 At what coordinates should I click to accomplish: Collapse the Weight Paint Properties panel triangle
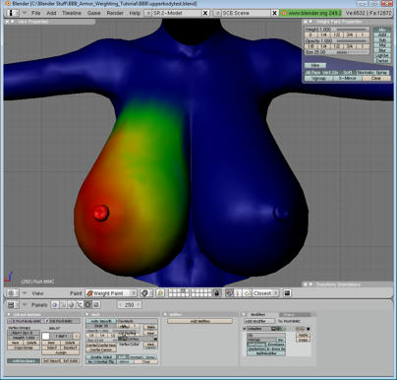[x=311, y=22]
